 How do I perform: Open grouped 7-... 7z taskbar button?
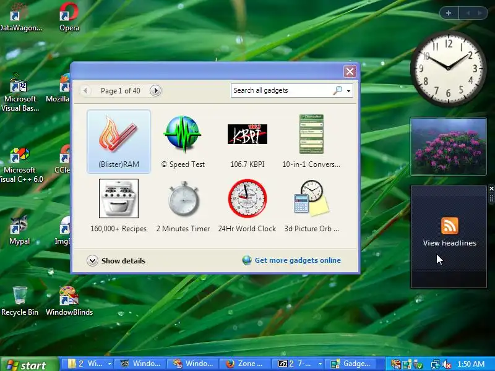298,364
